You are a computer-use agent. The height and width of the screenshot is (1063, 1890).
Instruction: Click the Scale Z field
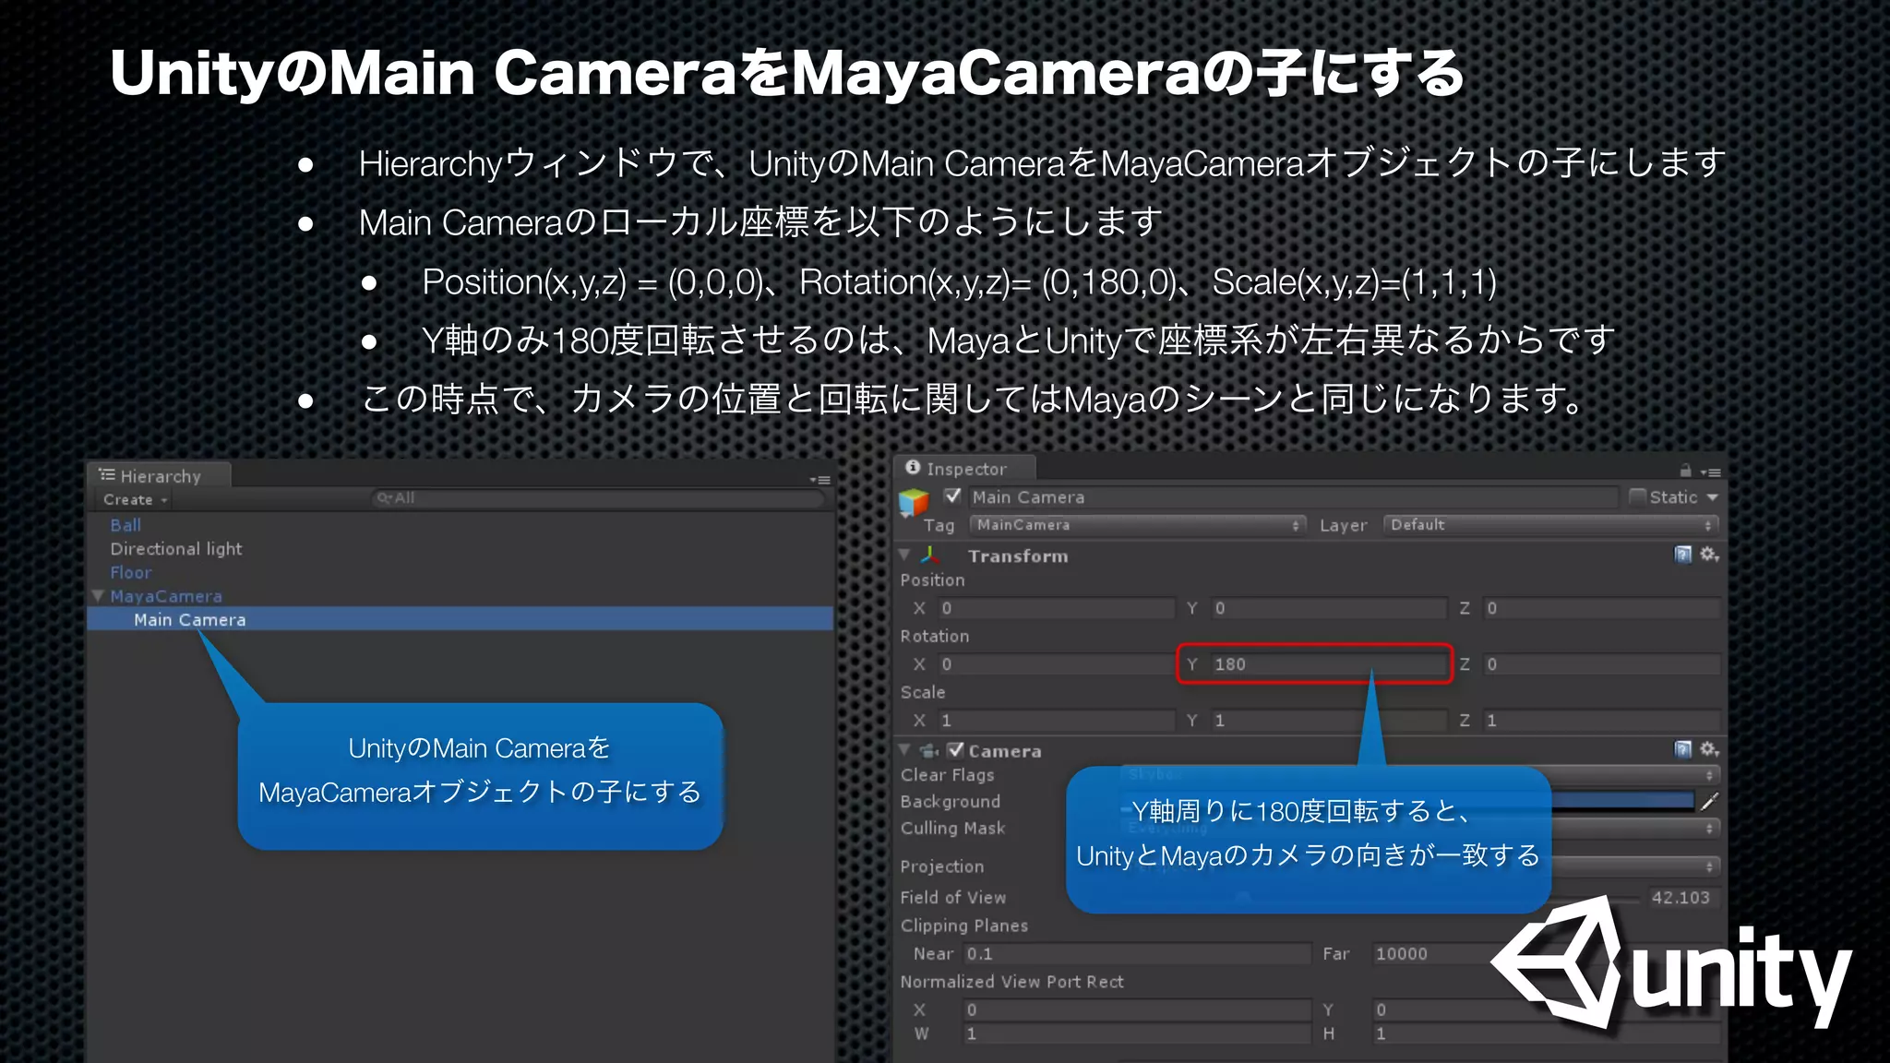click(1602, 721)
